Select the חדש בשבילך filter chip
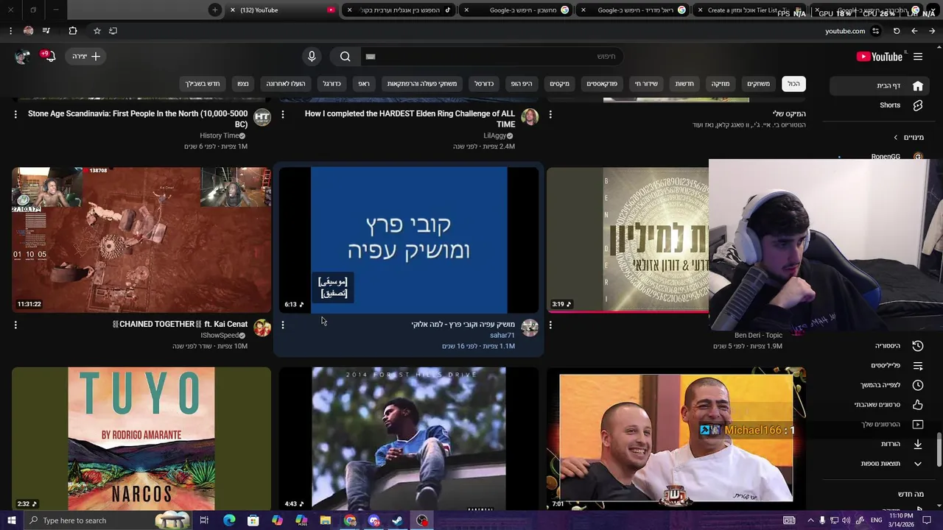 click(x=203, y=84)
